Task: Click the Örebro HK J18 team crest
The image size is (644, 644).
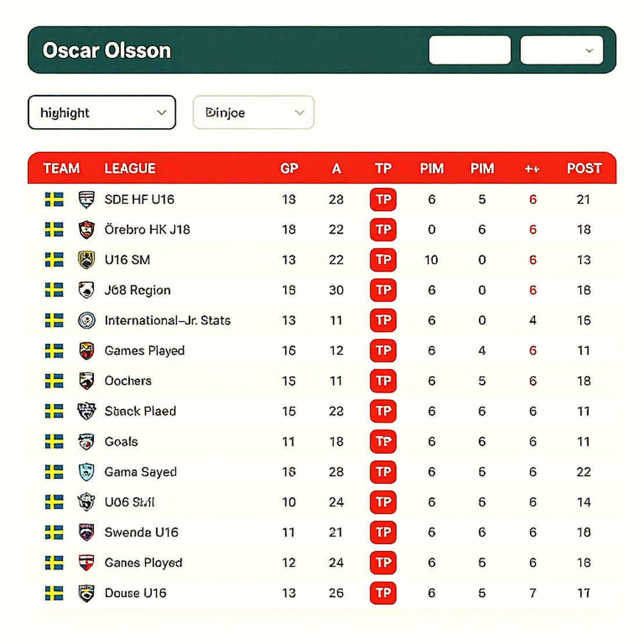Action: [x=86, y=230]
